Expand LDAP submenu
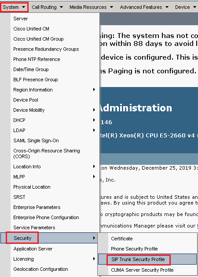This screenshot has width=198, height=277. (x=54, y=130)
